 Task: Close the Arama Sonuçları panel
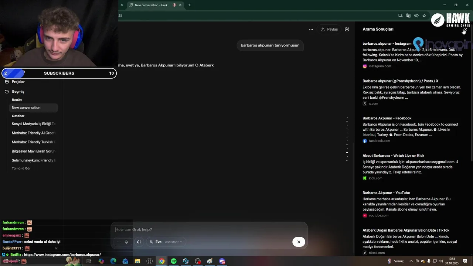tap(465, 29)
